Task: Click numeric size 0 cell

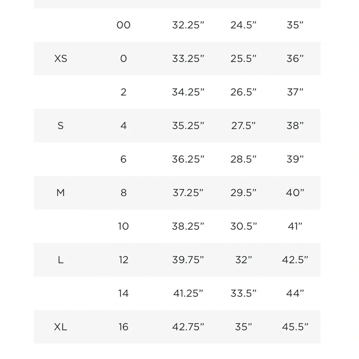Action: (123, 59)
